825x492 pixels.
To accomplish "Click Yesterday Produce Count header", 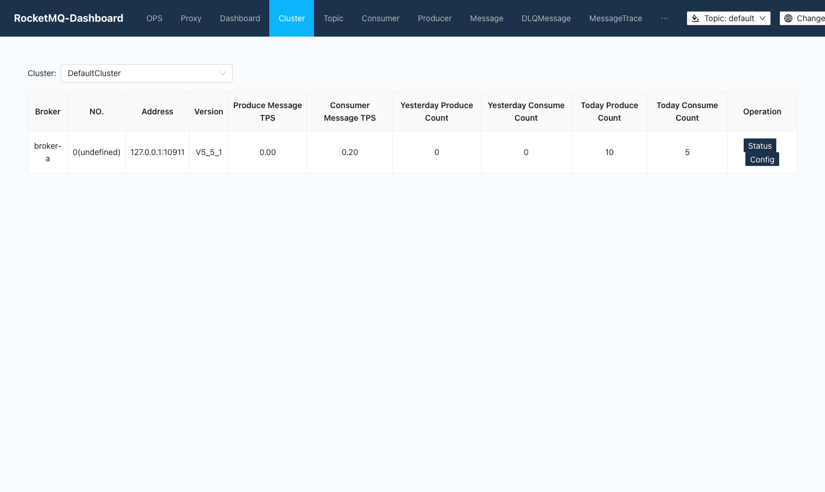I will (x=437, y=112).
